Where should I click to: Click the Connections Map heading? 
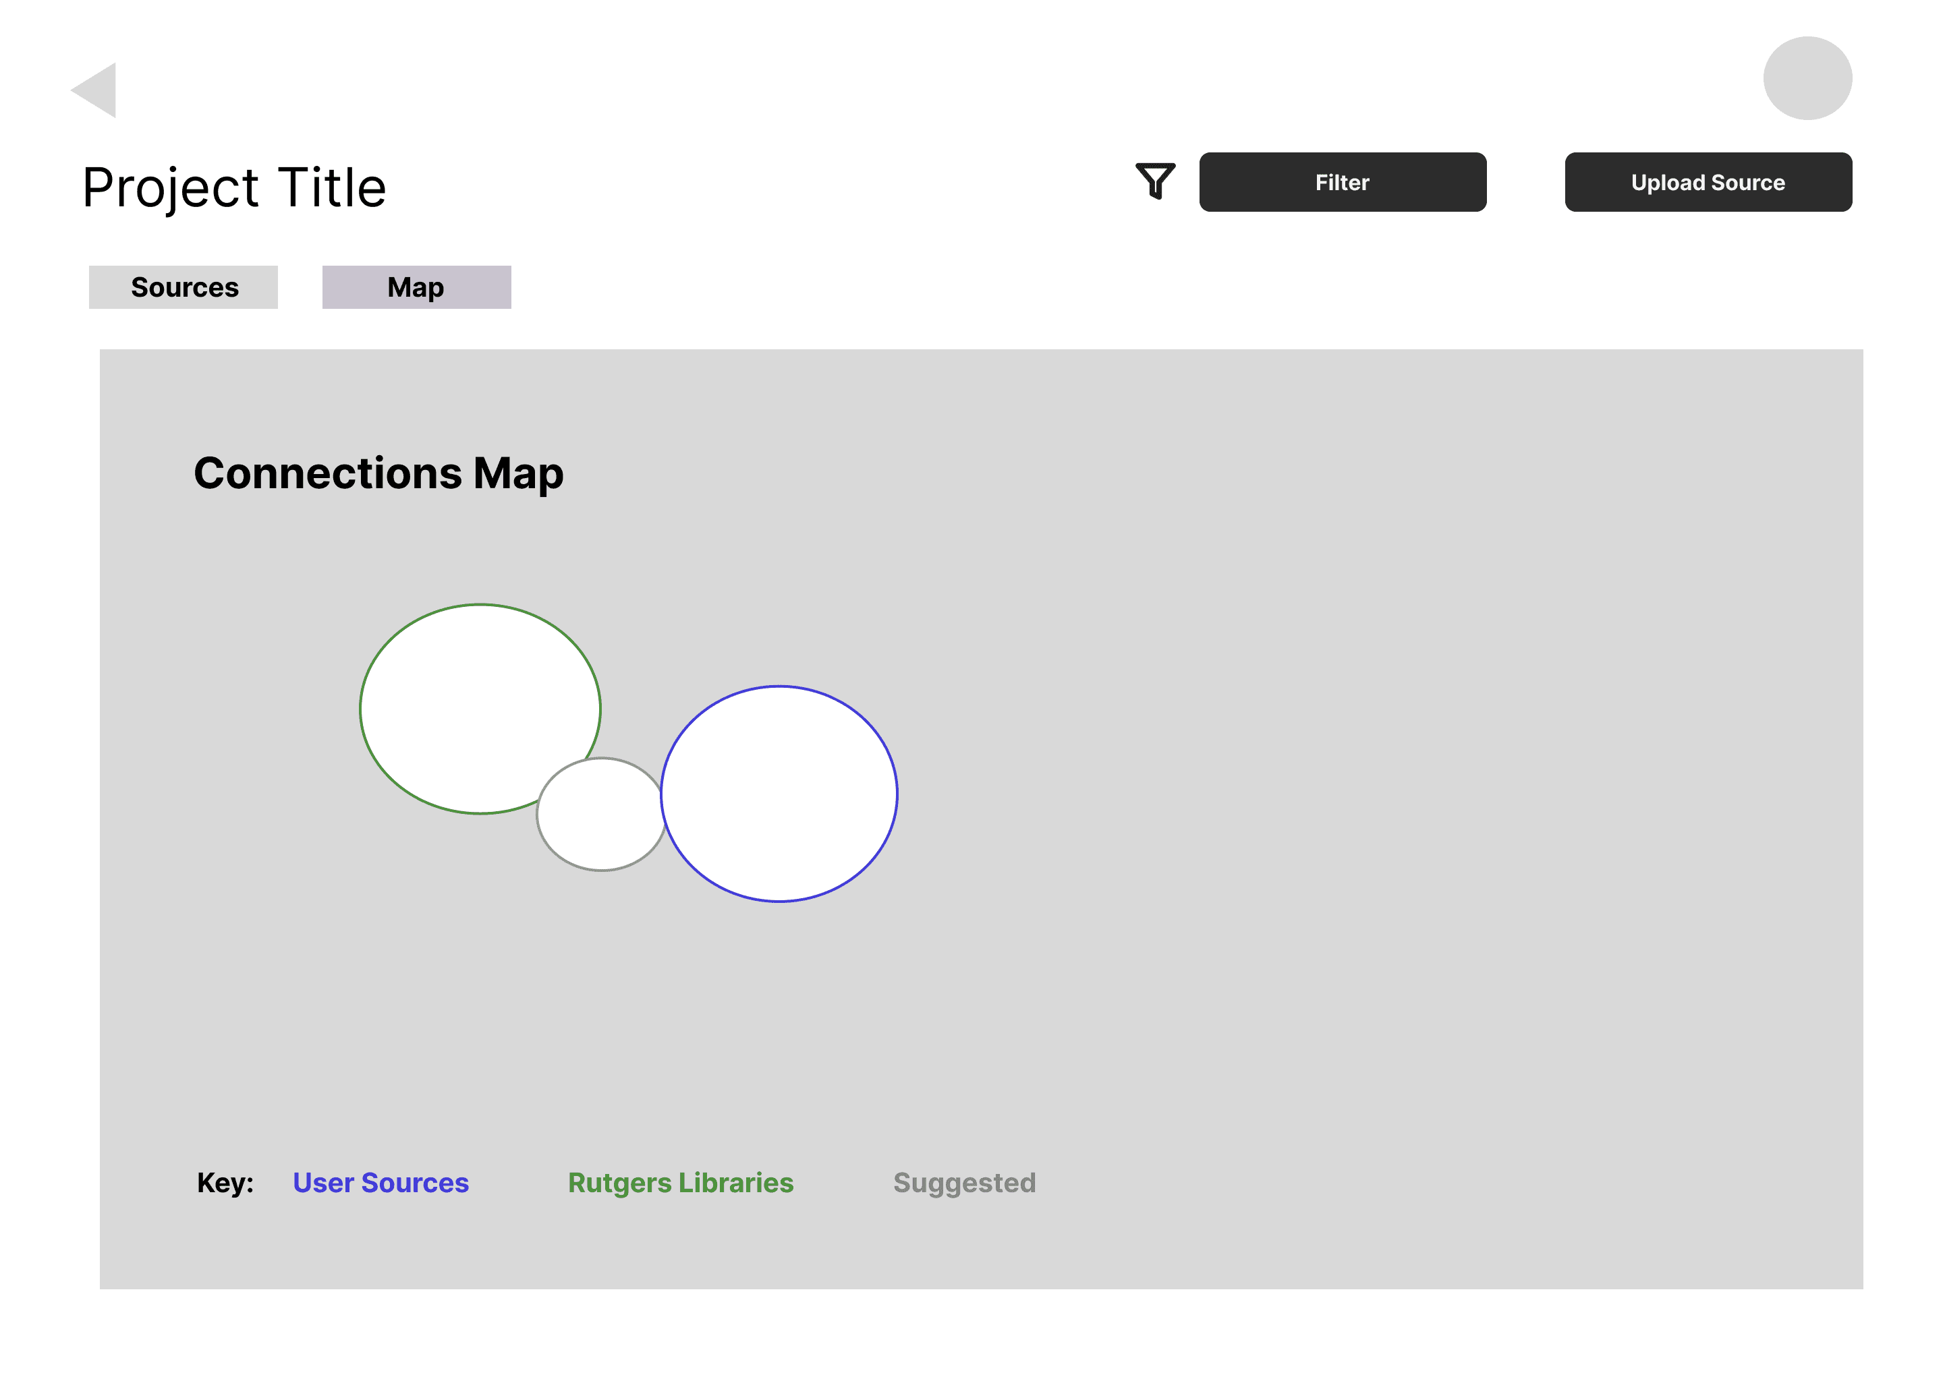pyautogui.click(x=378, y=473)
